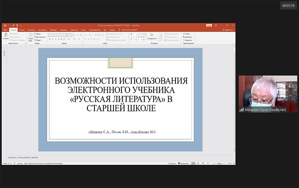Click the Save icon in quick access toolbar
The height and width of the screenshot is (188, 299).
(x=5, y=25)
